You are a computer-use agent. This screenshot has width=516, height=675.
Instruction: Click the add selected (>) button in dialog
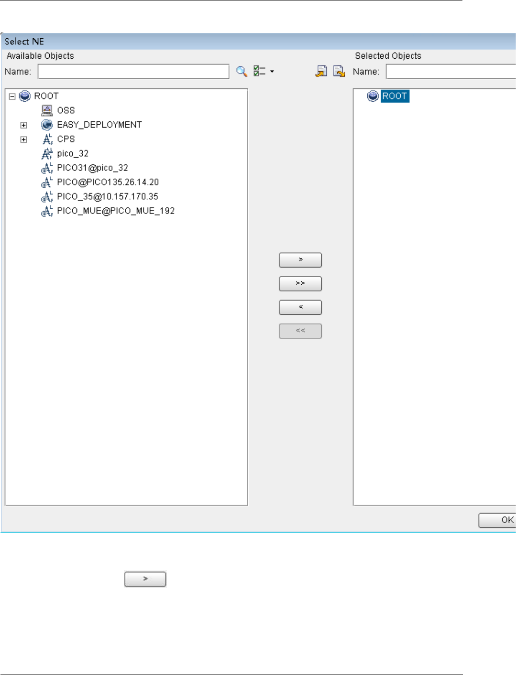tap(300, 260)
